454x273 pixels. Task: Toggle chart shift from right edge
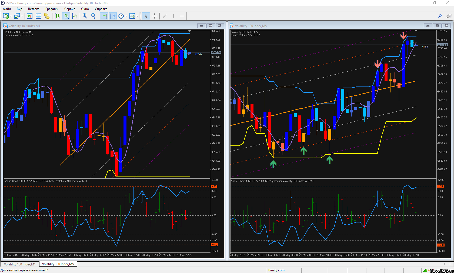(113, 16)
